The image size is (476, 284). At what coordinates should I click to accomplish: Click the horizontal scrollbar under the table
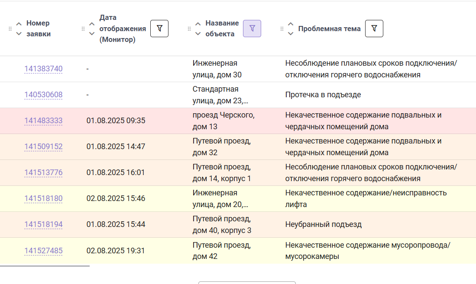tap(45, 266)
